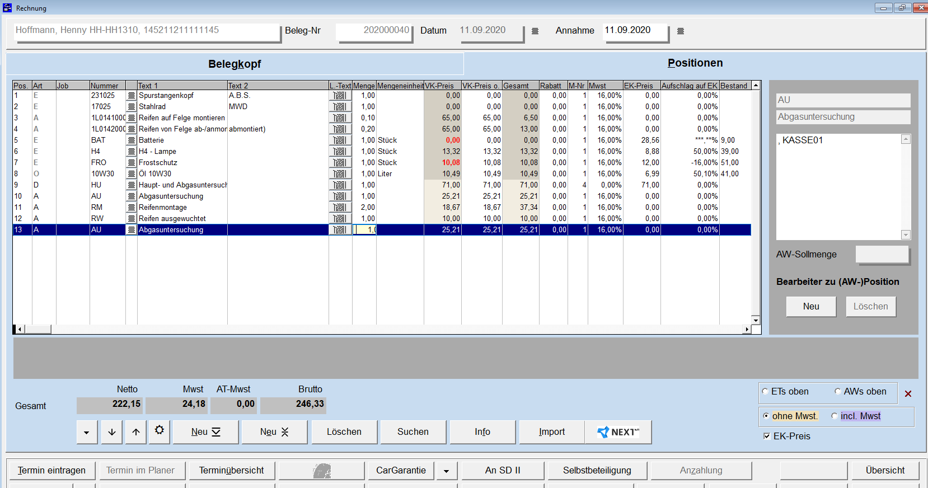Viewport: 928px width, 488px height.
Task: Click the Löschen button in bottom toolbar
Action: pos(344,432)
